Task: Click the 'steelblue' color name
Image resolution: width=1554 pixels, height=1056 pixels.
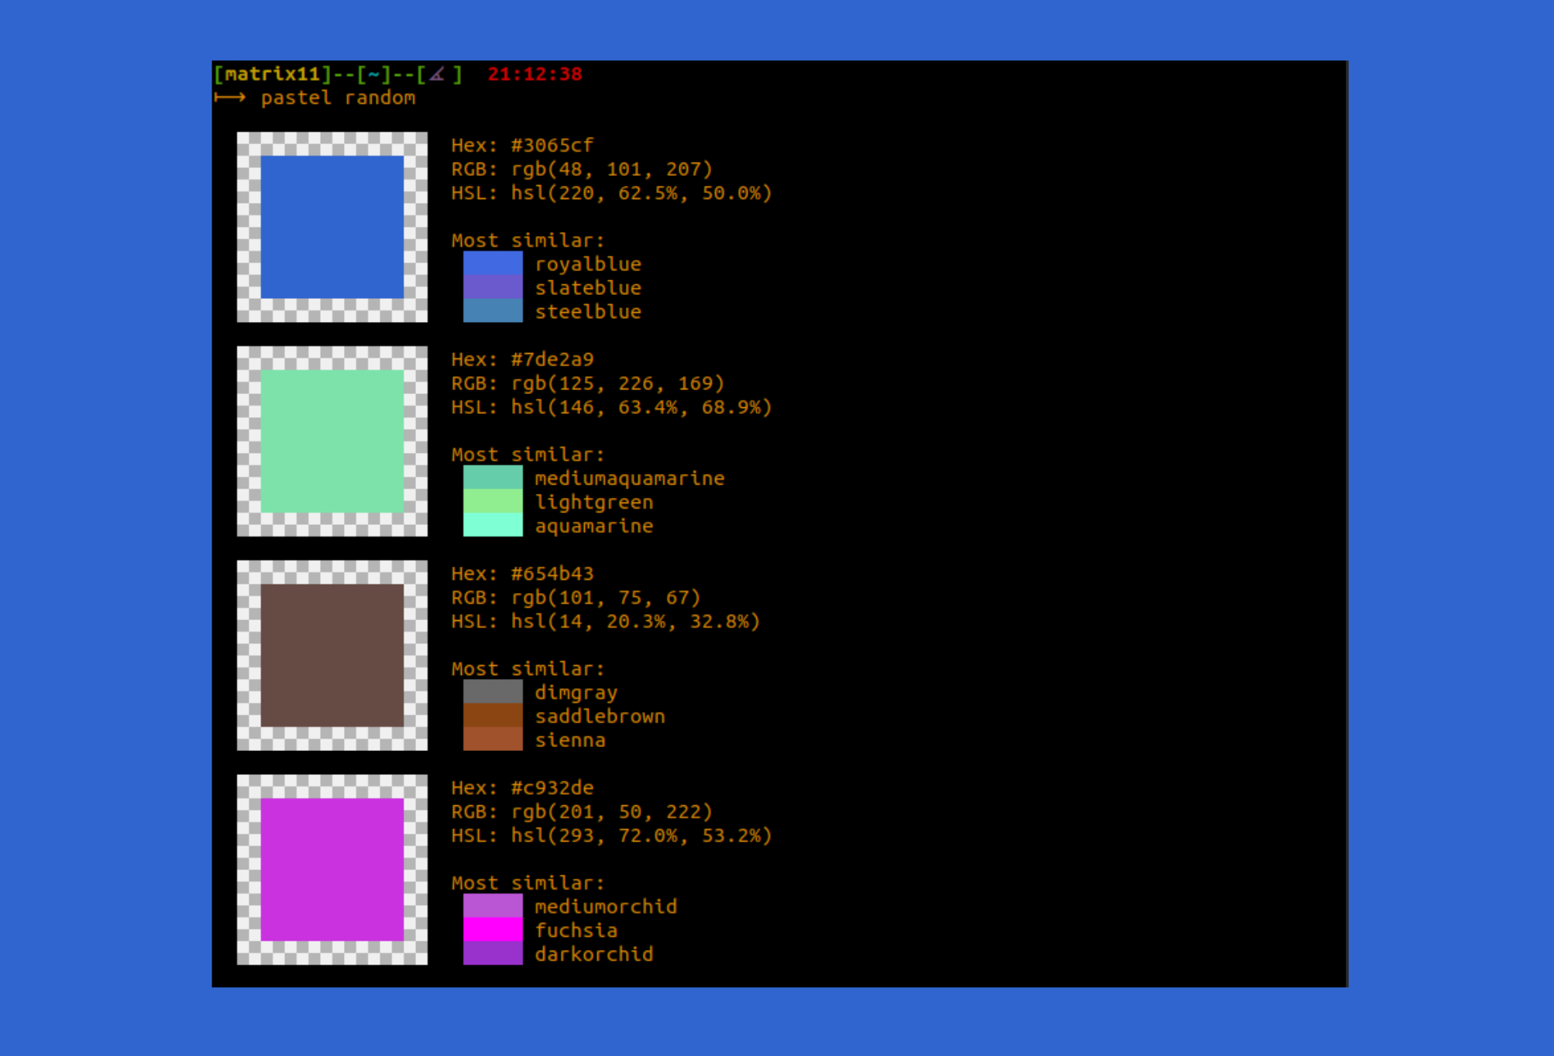Action: pyautogui.click(x=588, y=311)
